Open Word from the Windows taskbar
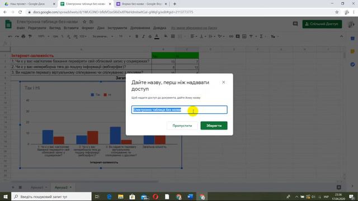 pyautogui.click(x=190, y=197)
